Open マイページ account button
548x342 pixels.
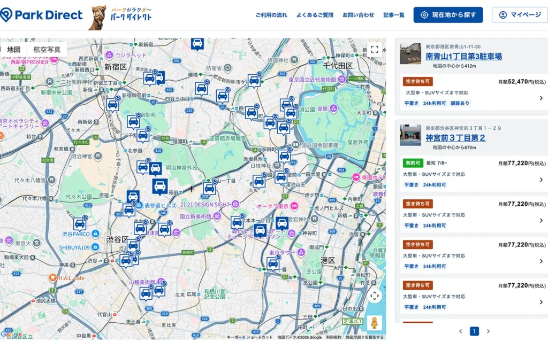520,15
